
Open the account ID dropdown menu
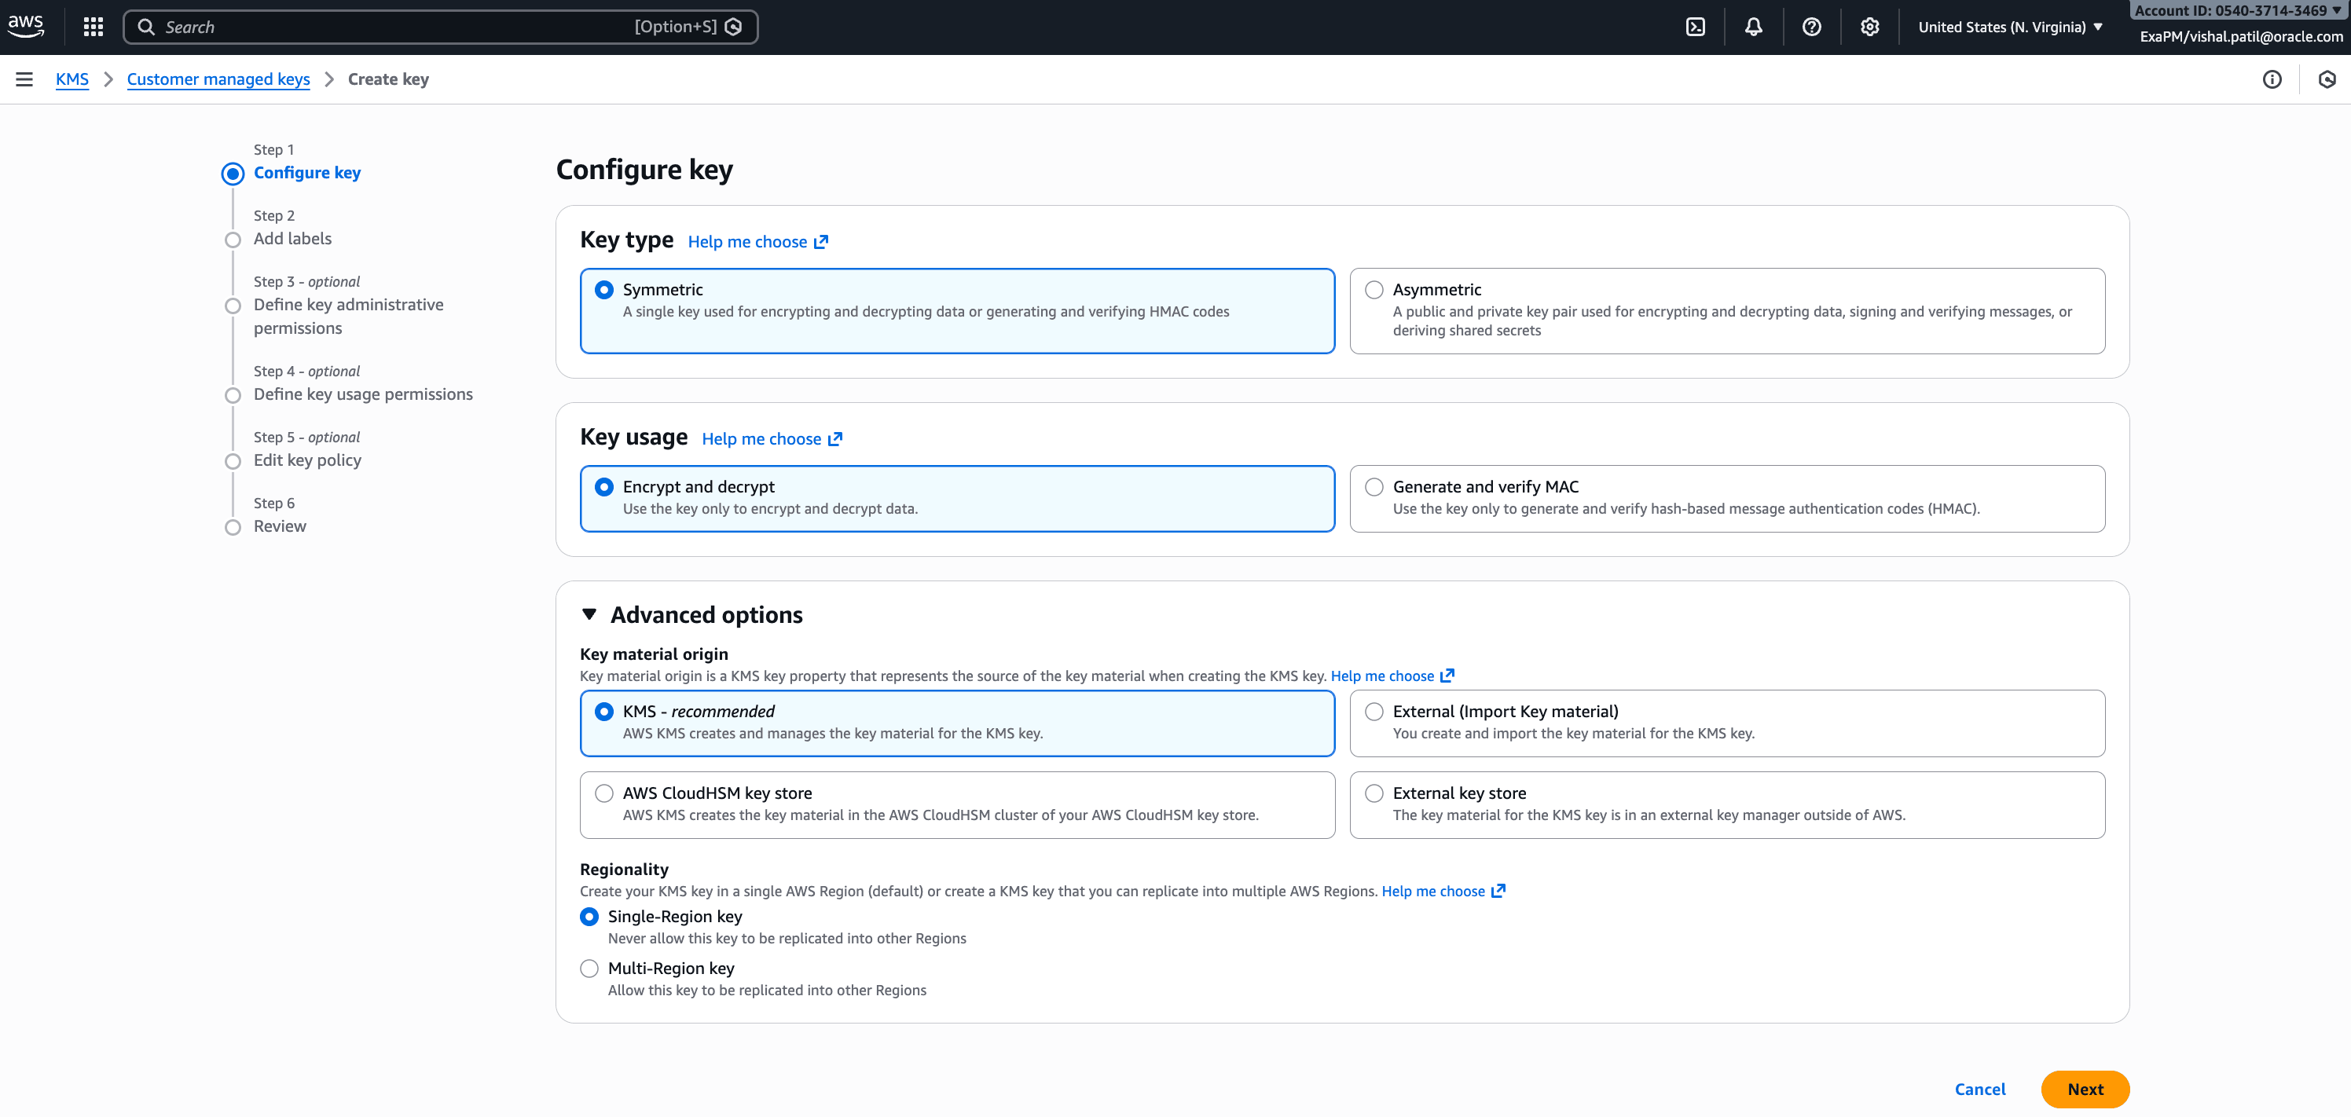[x=2238, y=10]
